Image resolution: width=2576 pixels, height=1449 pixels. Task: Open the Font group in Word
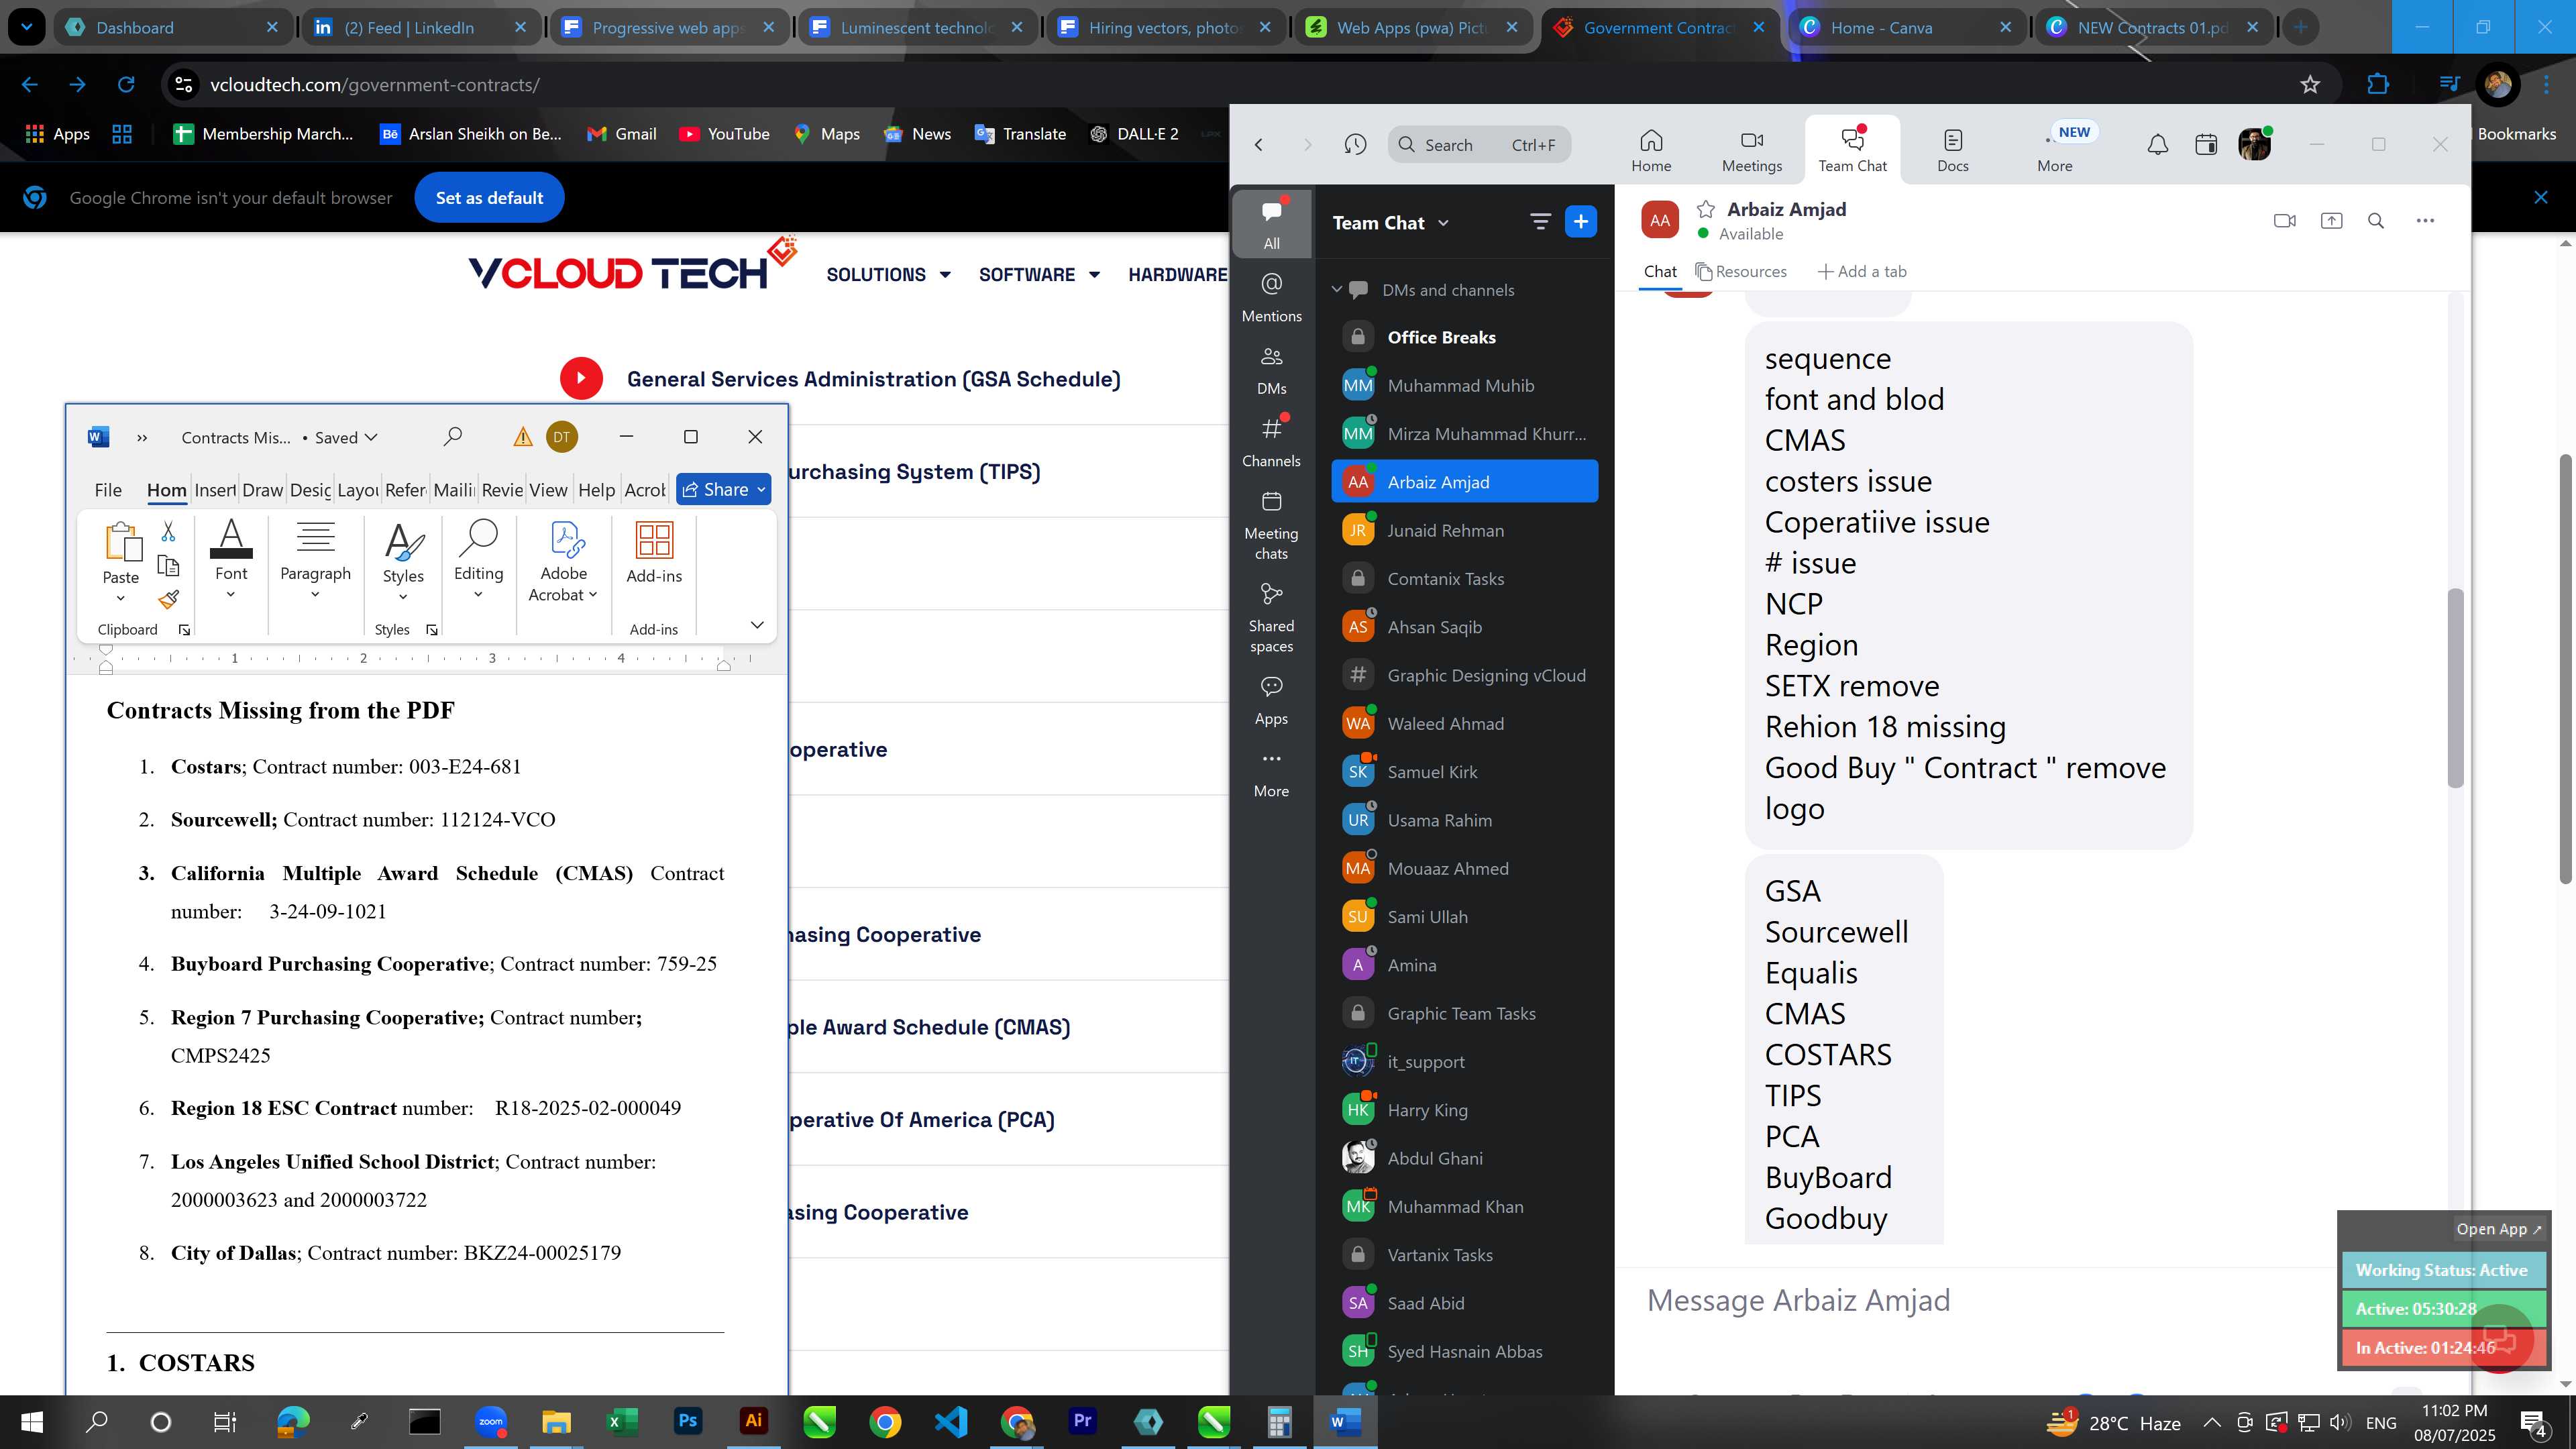pyautogui.click(x=231, y=558)
